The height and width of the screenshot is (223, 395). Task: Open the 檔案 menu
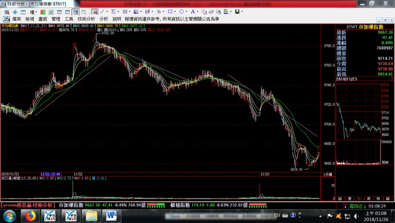[17, 19]
